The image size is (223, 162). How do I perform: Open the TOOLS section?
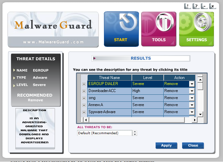[159, 29]
